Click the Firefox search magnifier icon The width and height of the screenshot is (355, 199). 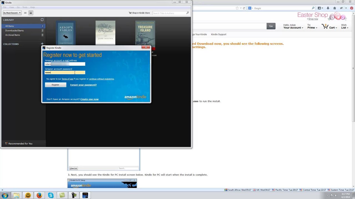tap(313, 8)
